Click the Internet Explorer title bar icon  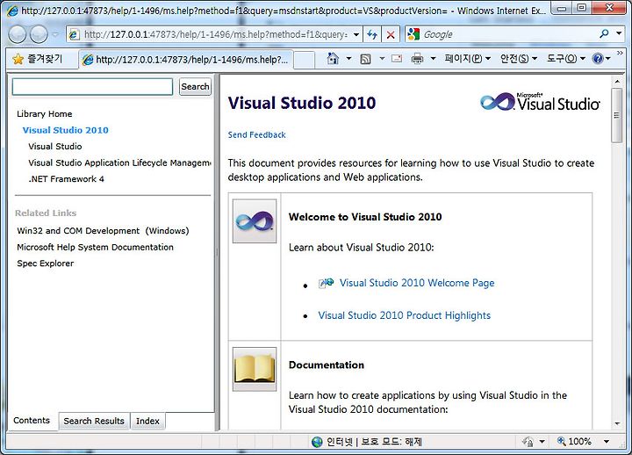click(x=12, y=10)
